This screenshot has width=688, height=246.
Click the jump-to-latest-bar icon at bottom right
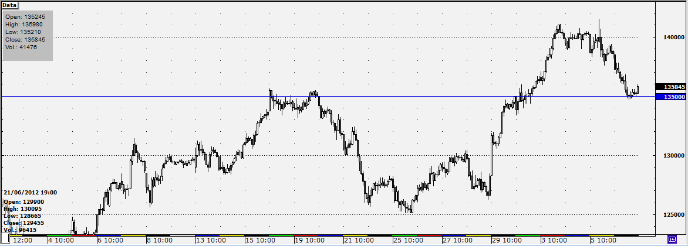672,239
